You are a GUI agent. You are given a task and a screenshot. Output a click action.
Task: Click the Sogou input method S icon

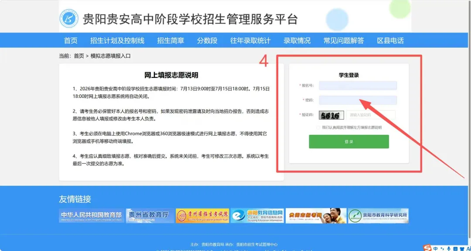(x=427, y=248)
